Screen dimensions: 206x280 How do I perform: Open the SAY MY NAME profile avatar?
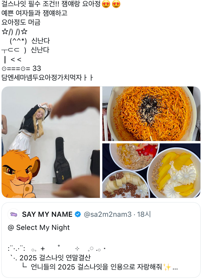coord(14,214)
